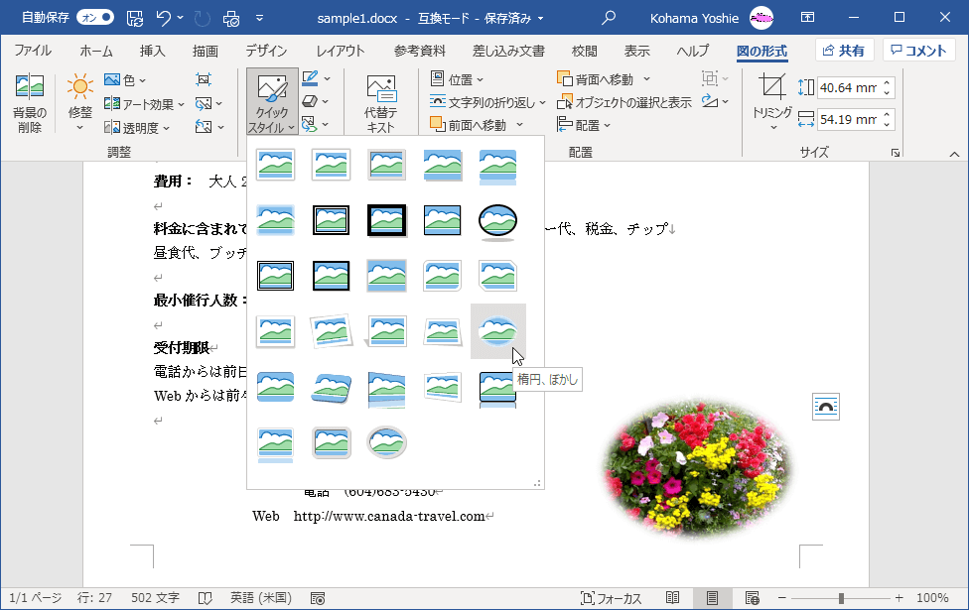The image size is (969, 610).
Task: Open the File (ファイル) tab
Action: tap(33, 51)
